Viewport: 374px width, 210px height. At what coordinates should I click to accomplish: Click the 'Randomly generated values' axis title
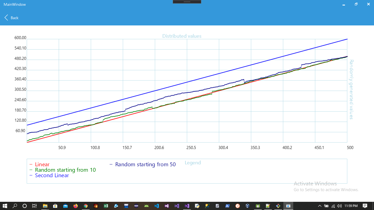coord(351,89)
